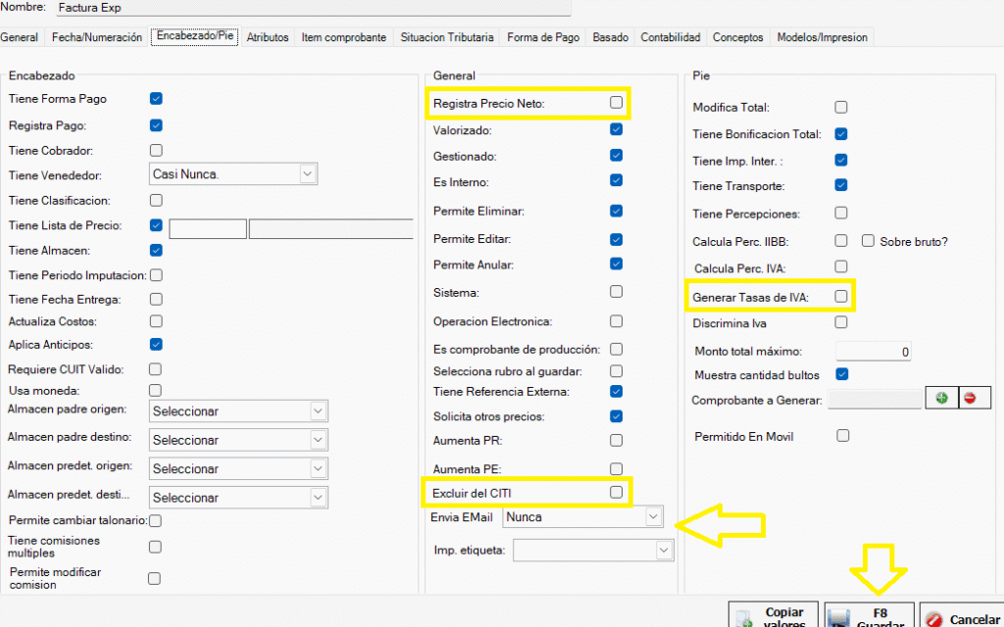This screenshot has height=627, width=1004.
Task: Go to the Situacion Tributaria tab
Action: (x=446, y=37)
